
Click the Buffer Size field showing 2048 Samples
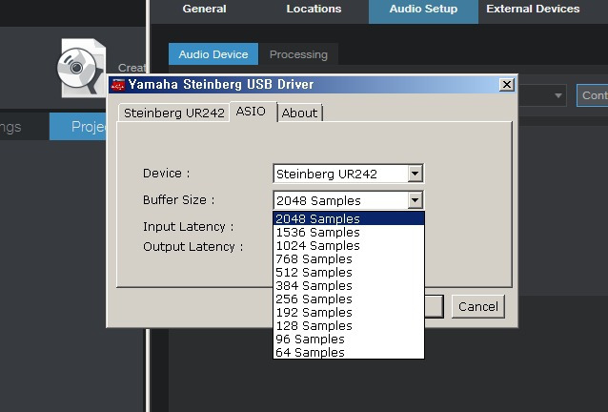pos(348,200)
